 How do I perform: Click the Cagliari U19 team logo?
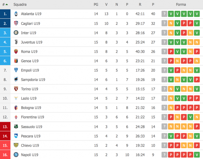coord(16,24)
